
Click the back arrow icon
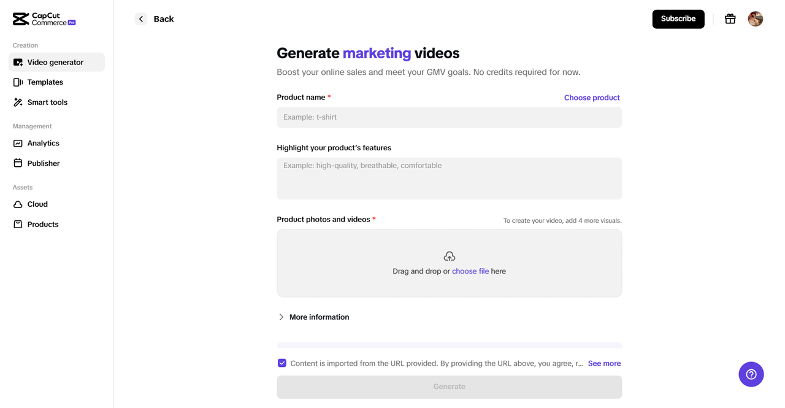coord(141,19)
